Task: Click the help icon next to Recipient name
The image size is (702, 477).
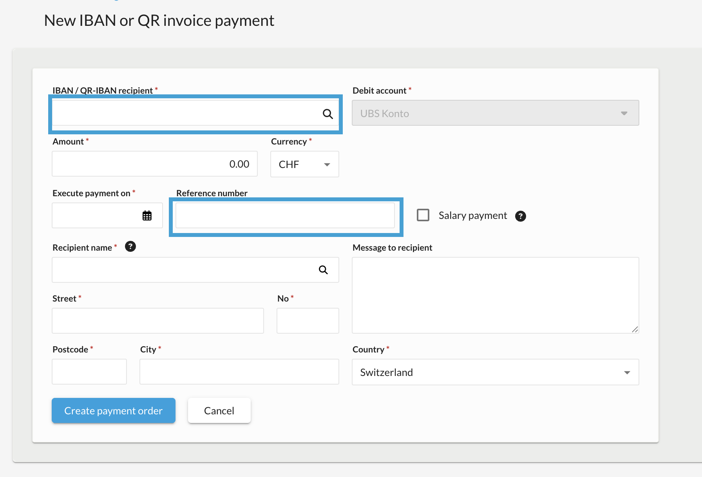Action: coord(130,246)
